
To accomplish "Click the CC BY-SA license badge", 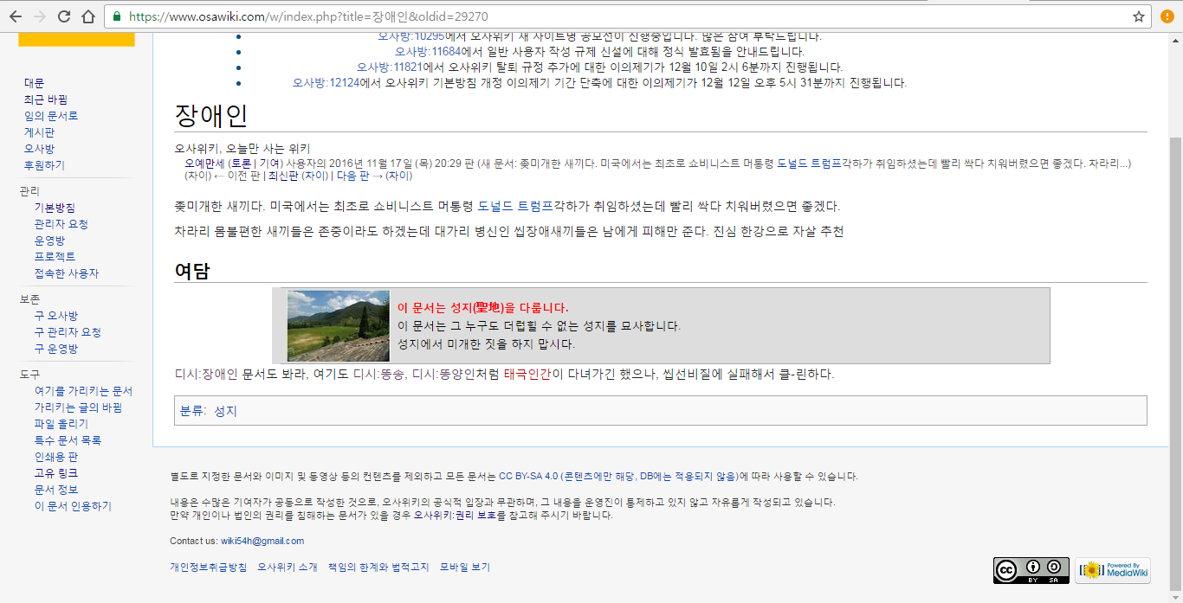I will coord(1031,570).
